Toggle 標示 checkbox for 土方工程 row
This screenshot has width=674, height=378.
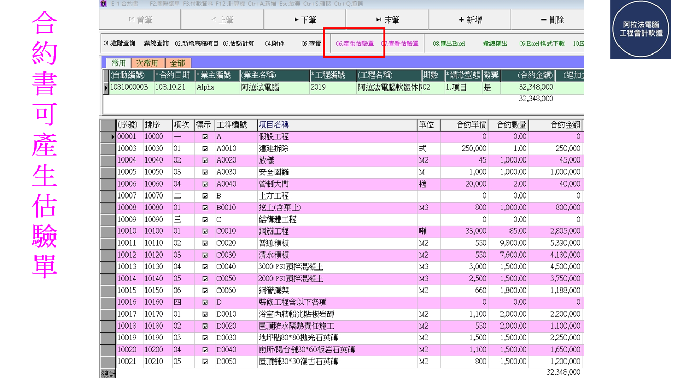coord(205,196)
